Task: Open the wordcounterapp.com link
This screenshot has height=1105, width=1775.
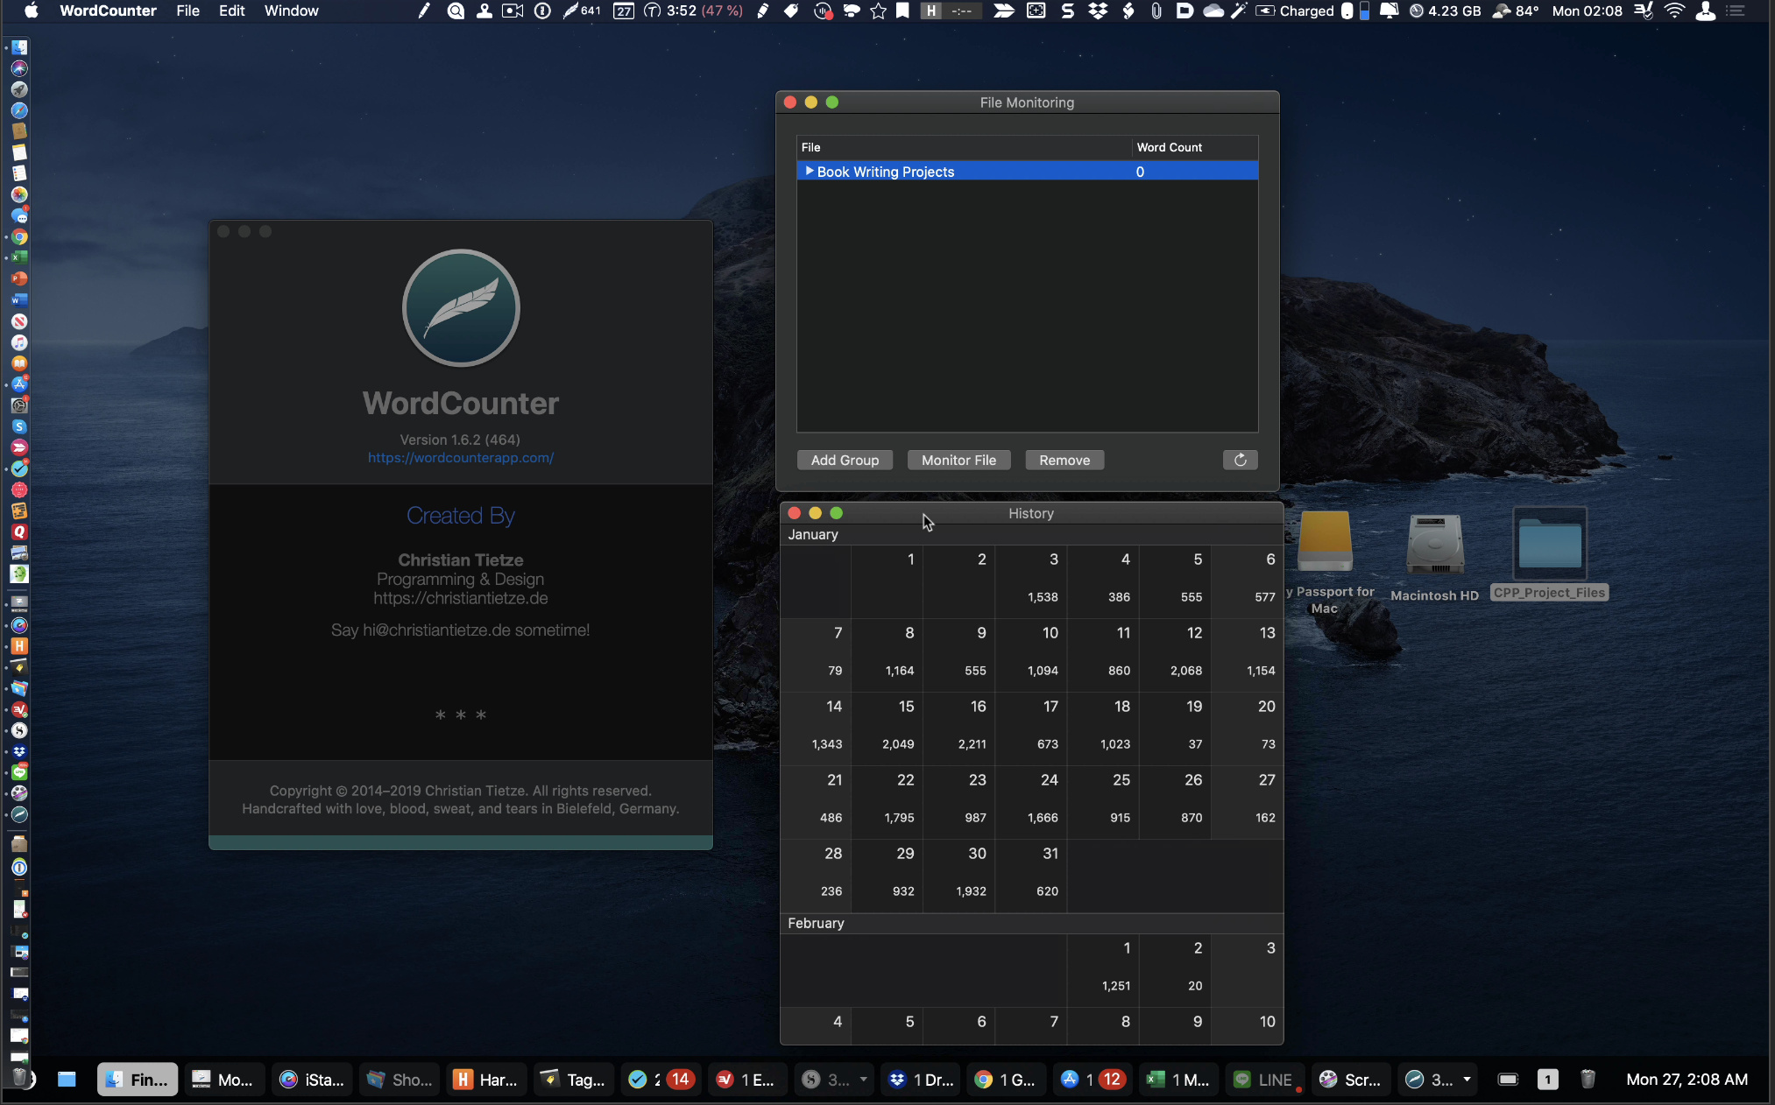Action: 461,458
